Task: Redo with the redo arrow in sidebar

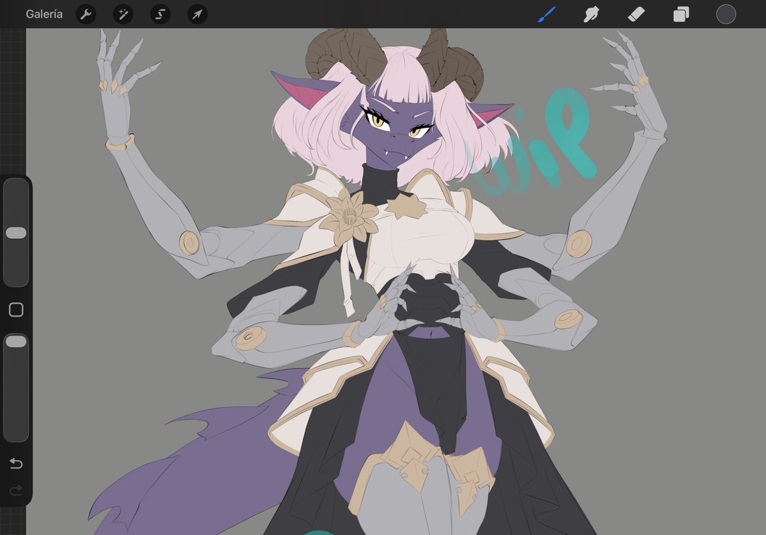Action: point(16,490)
